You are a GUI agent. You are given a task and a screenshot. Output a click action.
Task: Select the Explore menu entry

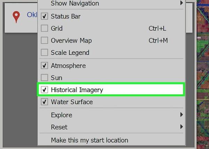coord(111,115)
